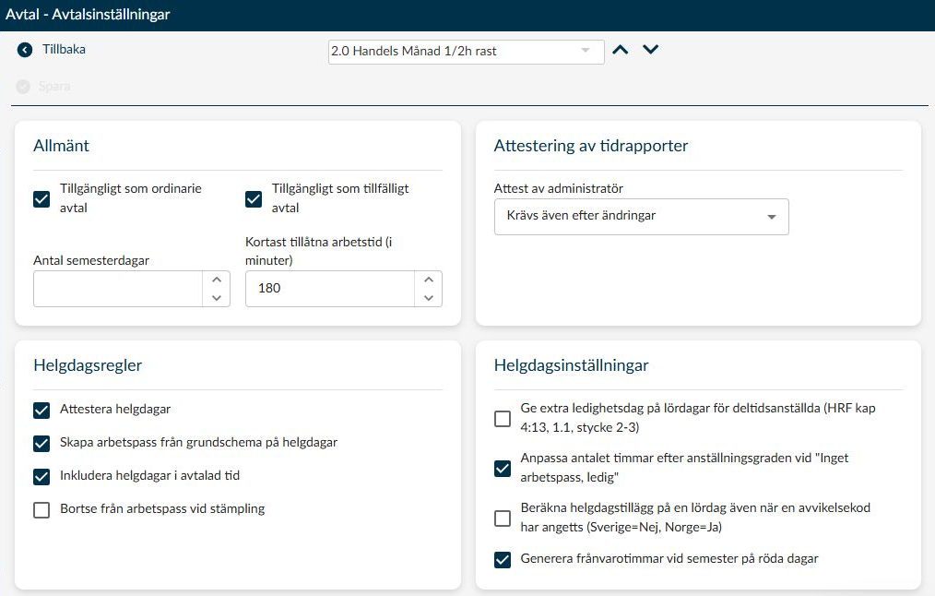The width and height of the screenshot is (935, 596).
Task: Enable 'Bortse från arbetspass vid stämpling'
Action: 41,510
